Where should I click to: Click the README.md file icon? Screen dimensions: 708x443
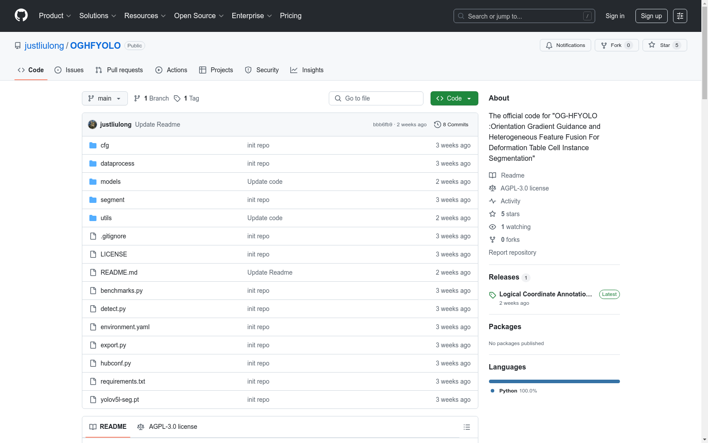[93, 272]
